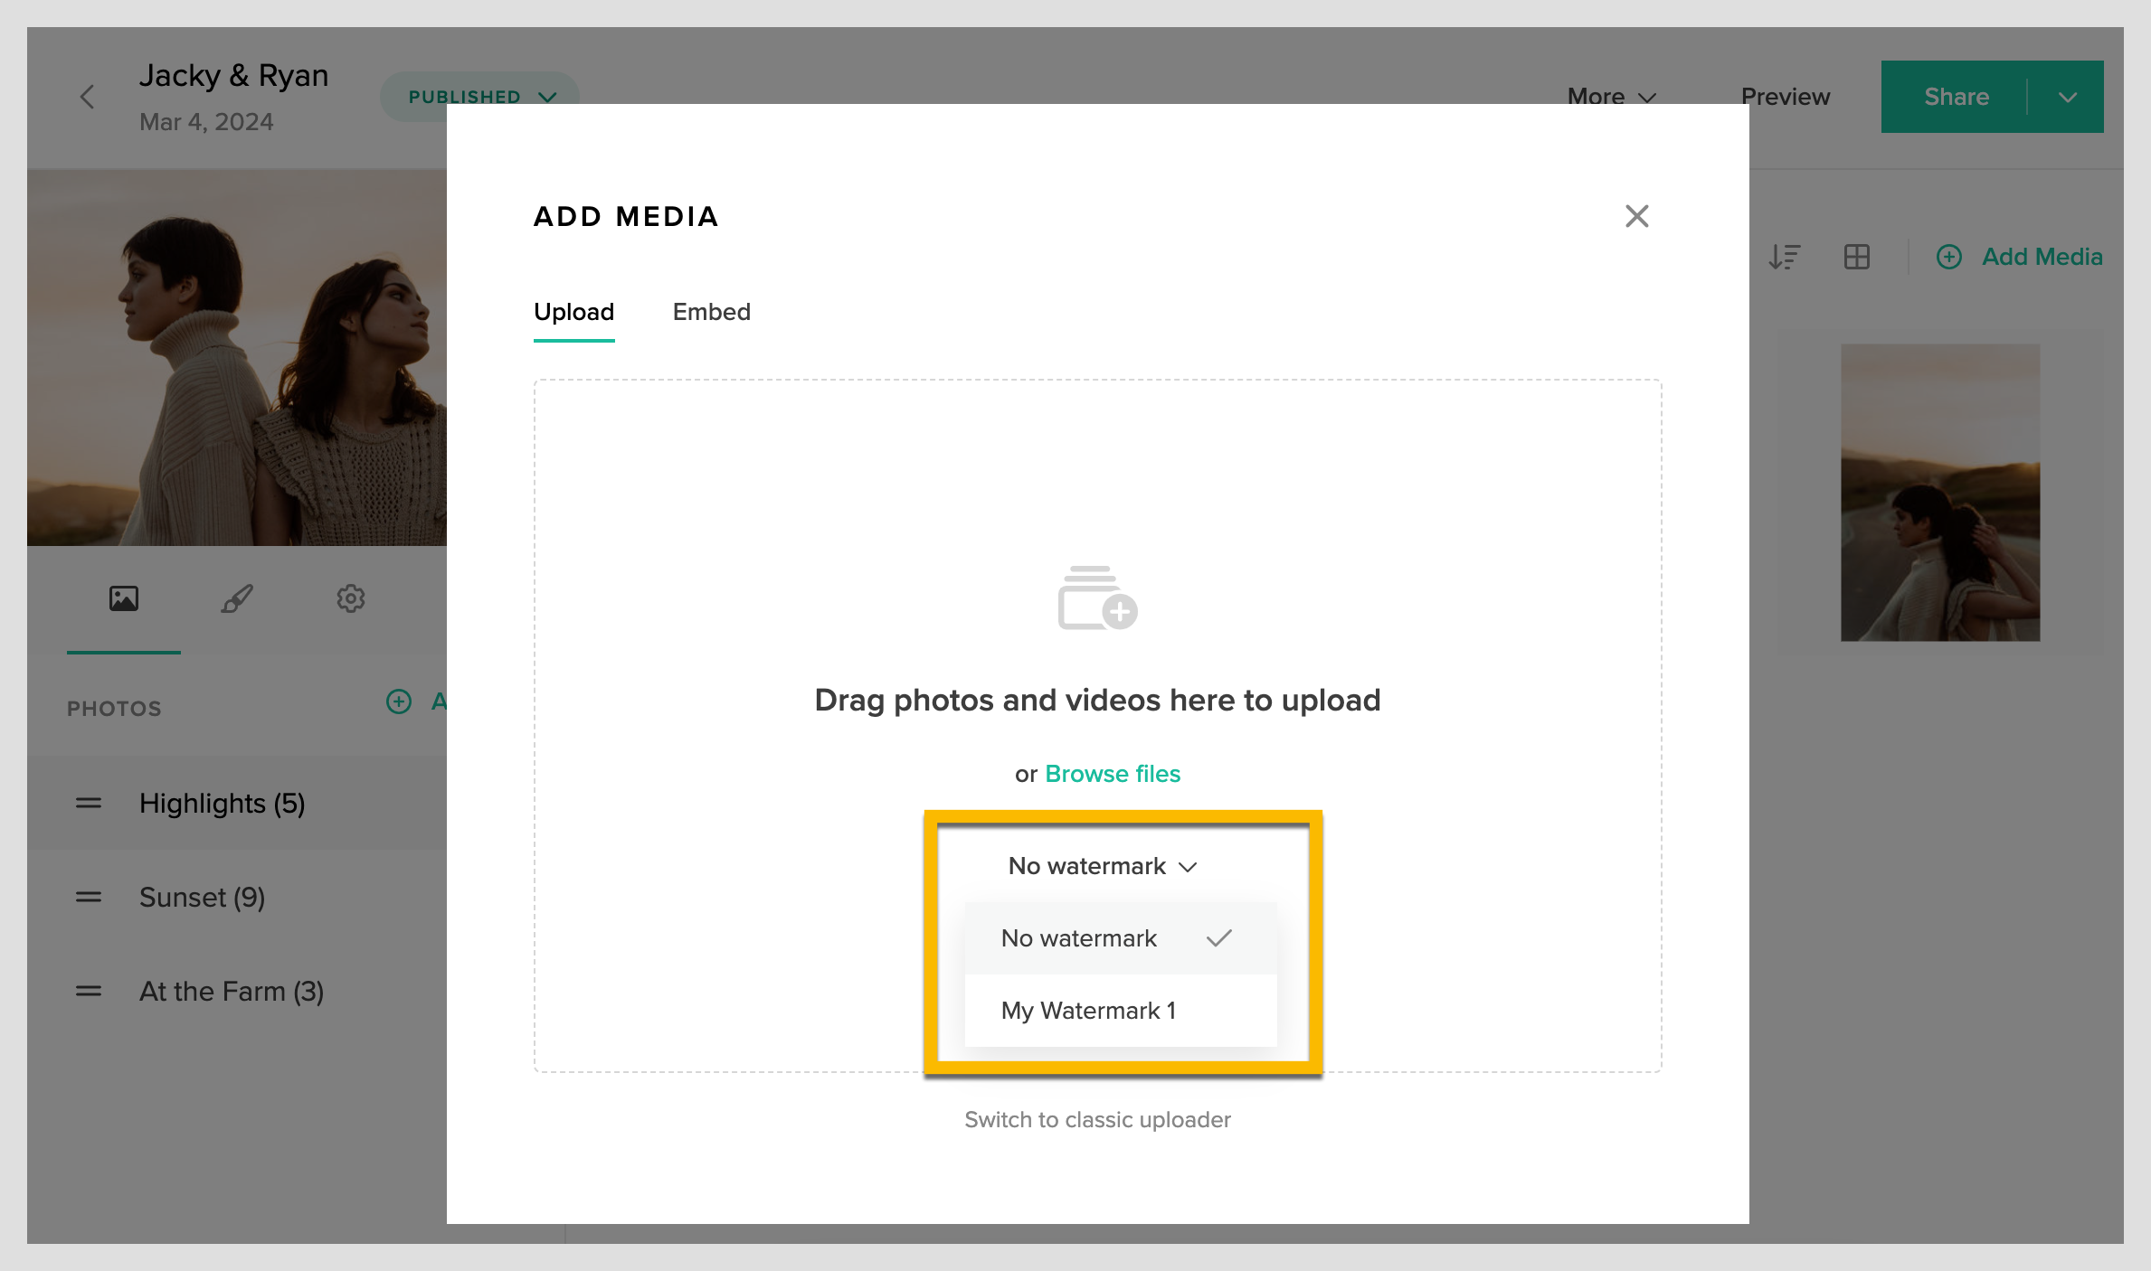The height and width of the screenshot is (1271, 2151).
Task: Click the upload photos placeholder icon
Action: click(1095, 601)
